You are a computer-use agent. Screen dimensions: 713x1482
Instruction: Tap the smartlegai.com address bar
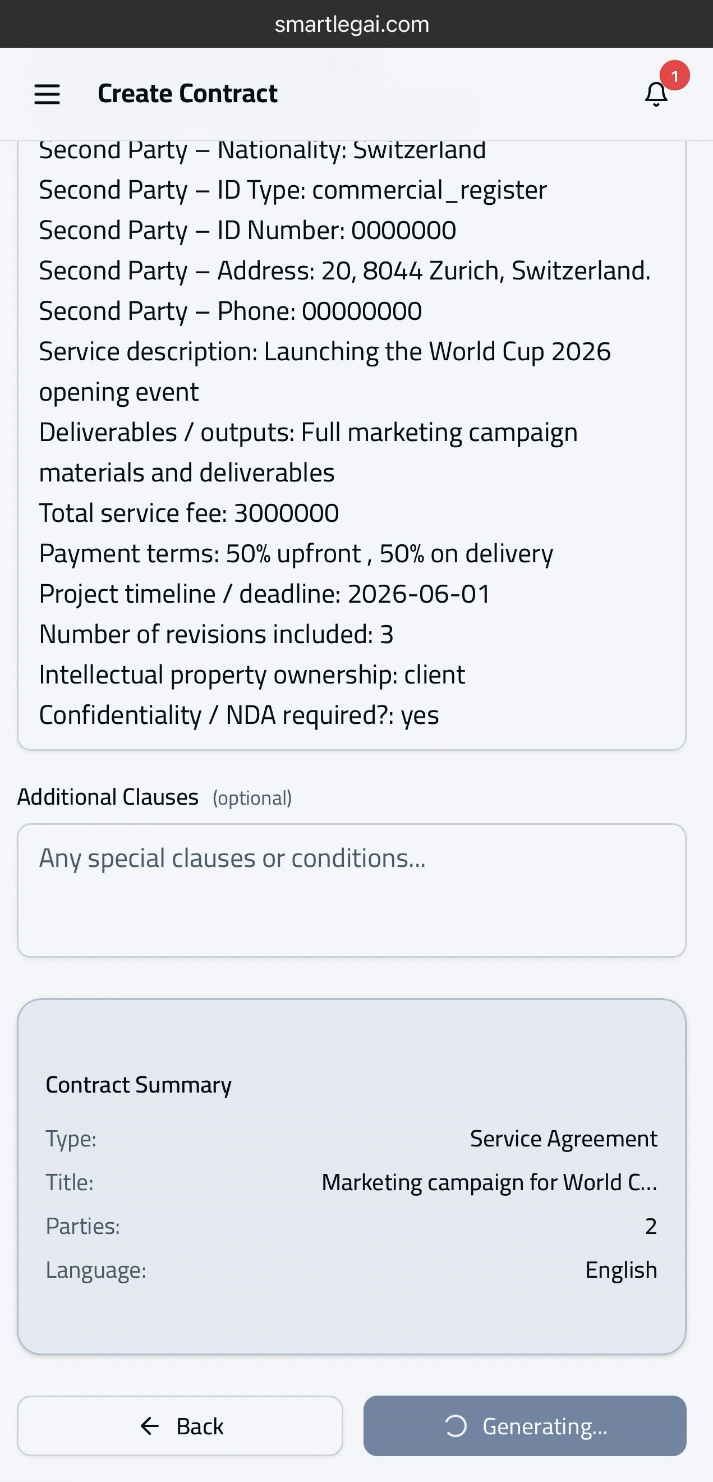click(x=351, y=24)
